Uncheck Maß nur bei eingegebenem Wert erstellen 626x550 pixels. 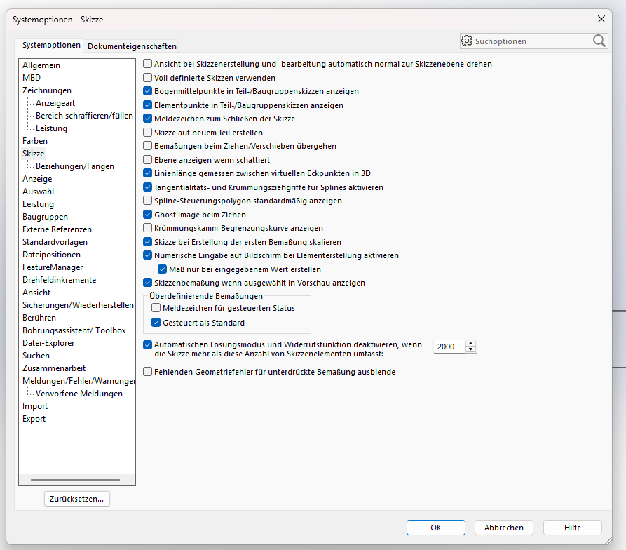pos(162,269)
